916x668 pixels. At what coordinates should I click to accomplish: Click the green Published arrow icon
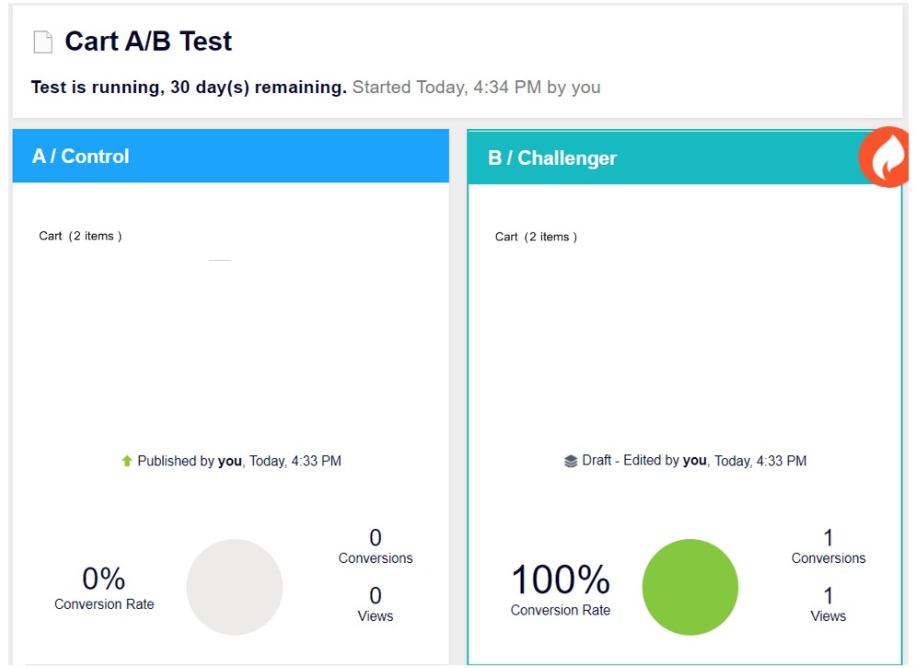(127, 461)
